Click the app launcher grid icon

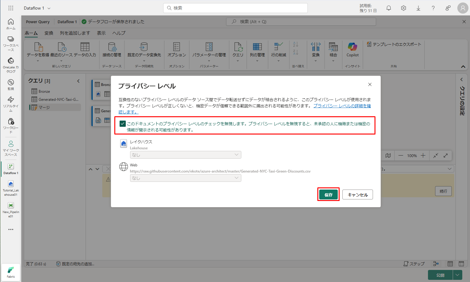pyautogui.click(x=11, y=8)
